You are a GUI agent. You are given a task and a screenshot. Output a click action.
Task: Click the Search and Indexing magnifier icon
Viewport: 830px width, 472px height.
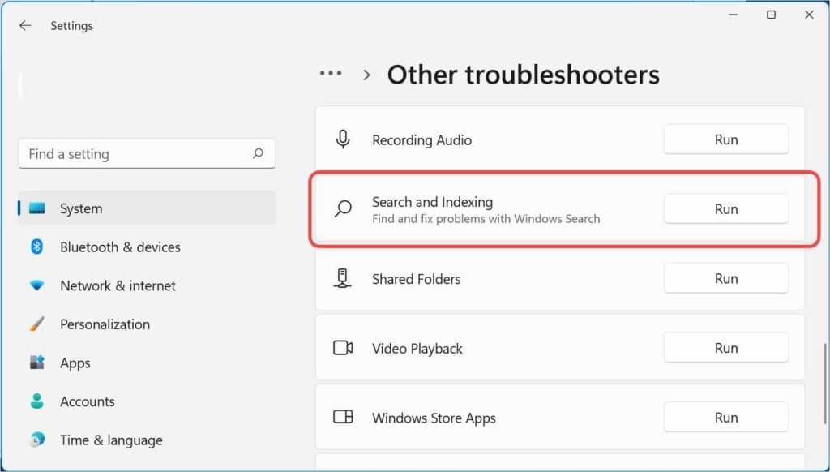click(x=343, y=208)
